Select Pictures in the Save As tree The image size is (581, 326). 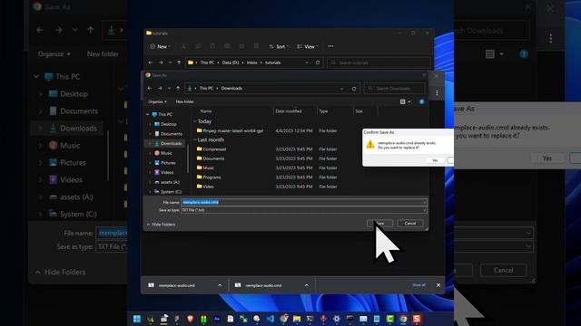pyautogui.click(x=165, y=163)
